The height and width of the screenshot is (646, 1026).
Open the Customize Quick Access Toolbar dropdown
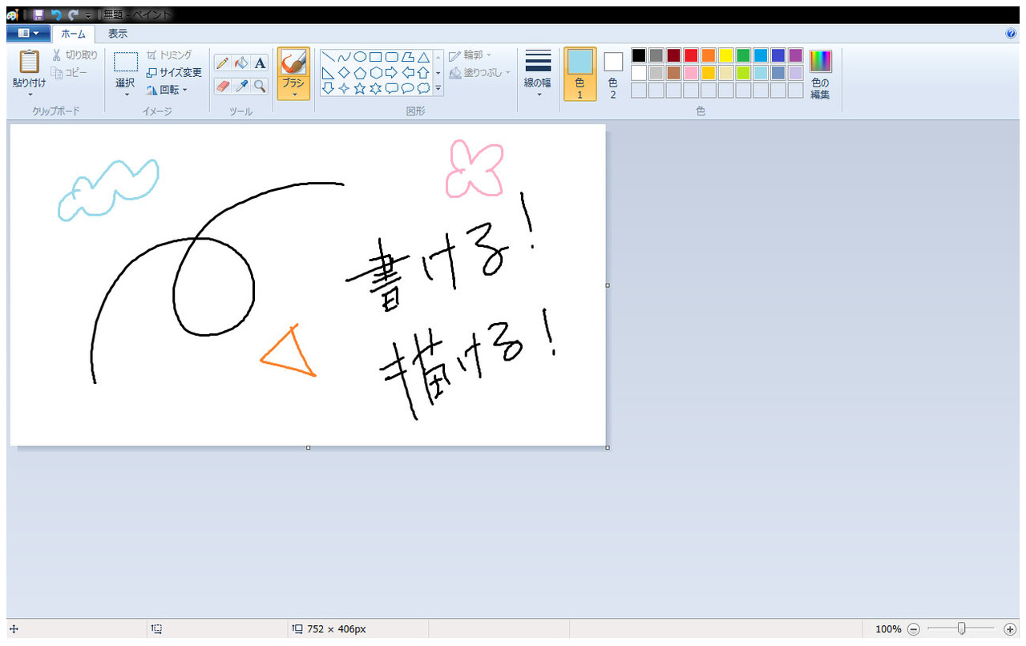pyautogui.click(x=88, y=15)
